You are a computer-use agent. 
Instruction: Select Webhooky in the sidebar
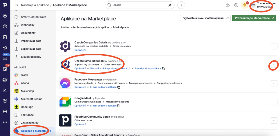[28, 25]
